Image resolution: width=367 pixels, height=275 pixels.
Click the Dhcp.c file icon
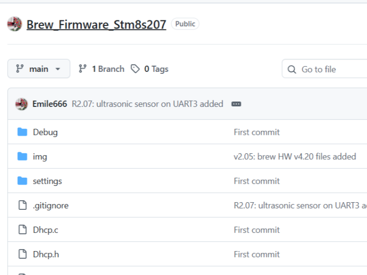pyautogui.click(x=22, y=230)
